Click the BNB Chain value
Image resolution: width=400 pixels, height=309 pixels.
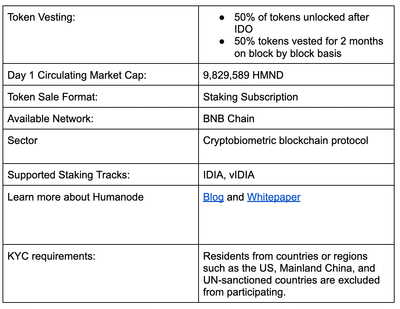pos(229,119)
